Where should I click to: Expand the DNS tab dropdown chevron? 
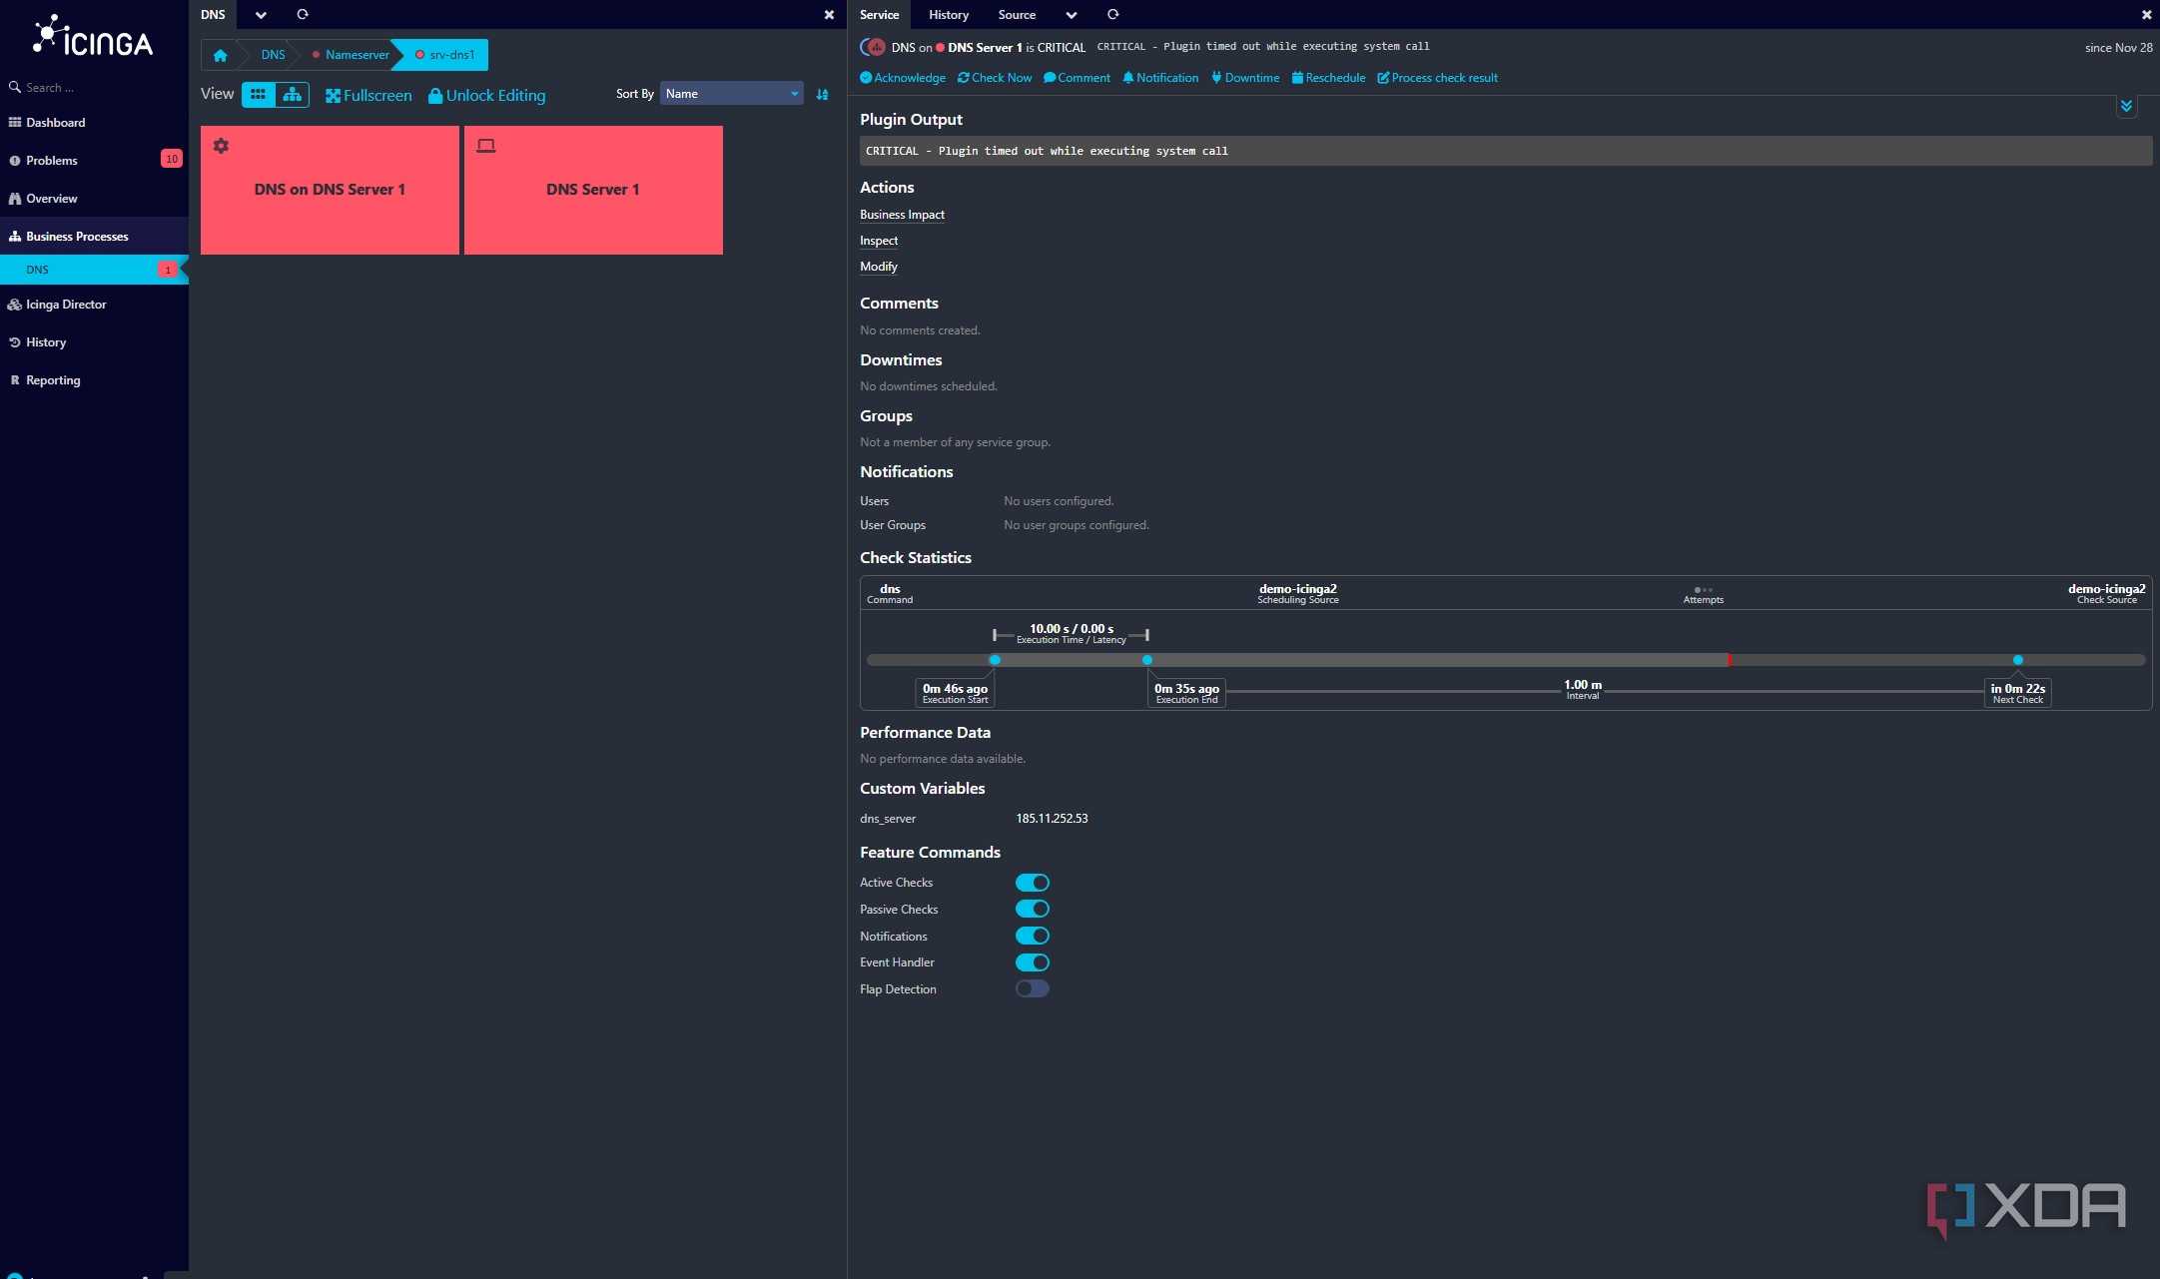[261, 15]
